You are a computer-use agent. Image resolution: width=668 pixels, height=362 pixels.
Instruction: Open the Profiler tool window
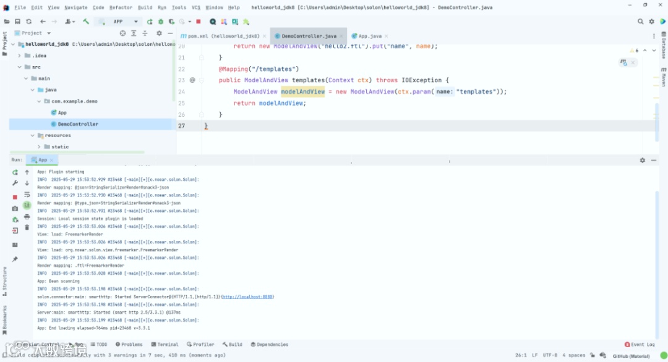click(x=200, y=345)
